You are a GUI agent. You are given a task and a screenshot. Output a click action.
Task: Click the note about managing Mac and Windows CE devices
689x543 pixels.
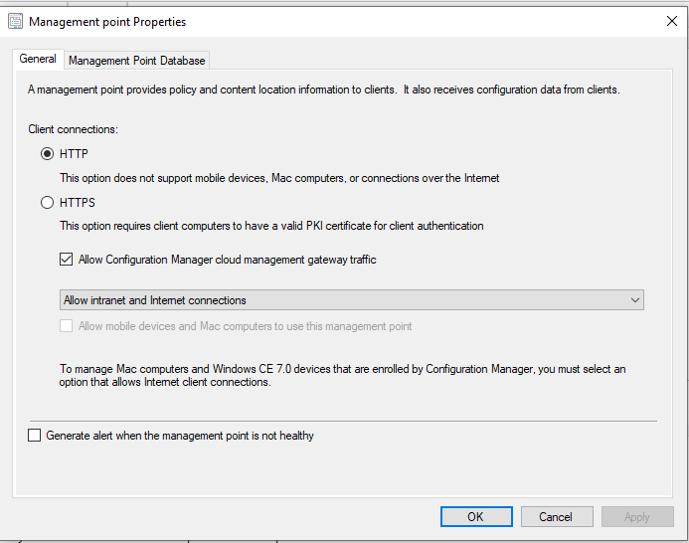(x=342, y=375)
